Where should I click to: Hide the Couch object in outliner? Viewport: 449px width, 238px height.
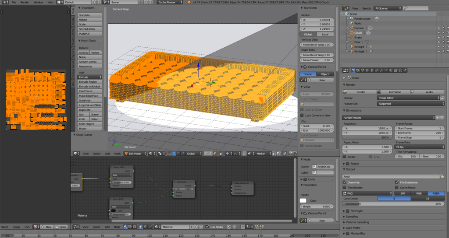pos(439,32)
